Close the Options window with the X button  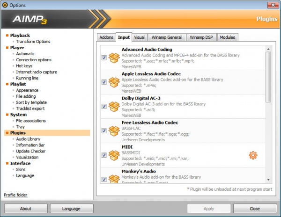[273, 5]
